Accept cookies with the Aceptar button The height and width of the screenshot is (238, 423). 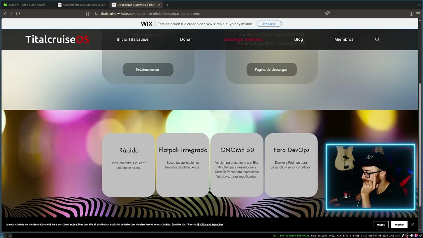tap(399, 224)
